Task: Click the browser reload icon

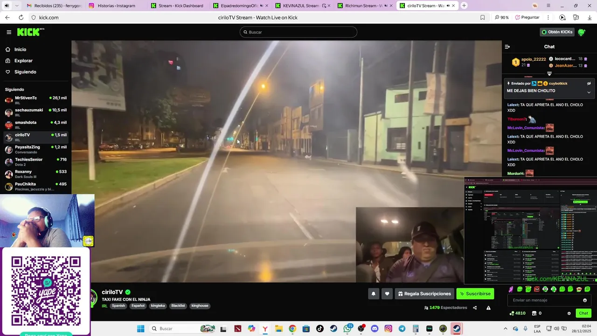Action: [x=21, y=17]
